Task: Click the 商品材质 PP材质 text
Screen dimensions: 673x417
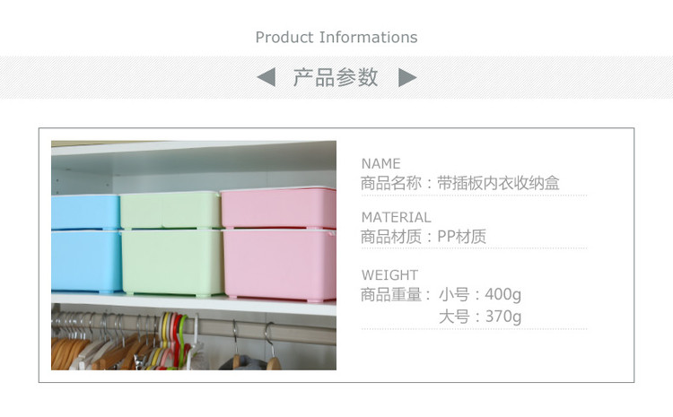Action: coord(424,237)
